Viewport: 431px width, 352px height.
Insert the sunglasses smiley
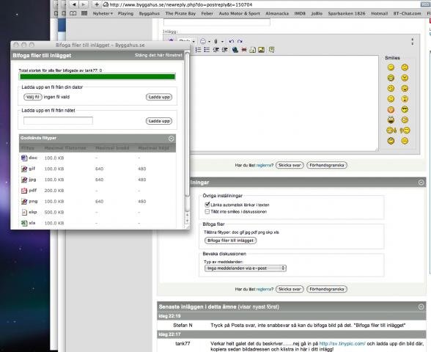point(405,109)
